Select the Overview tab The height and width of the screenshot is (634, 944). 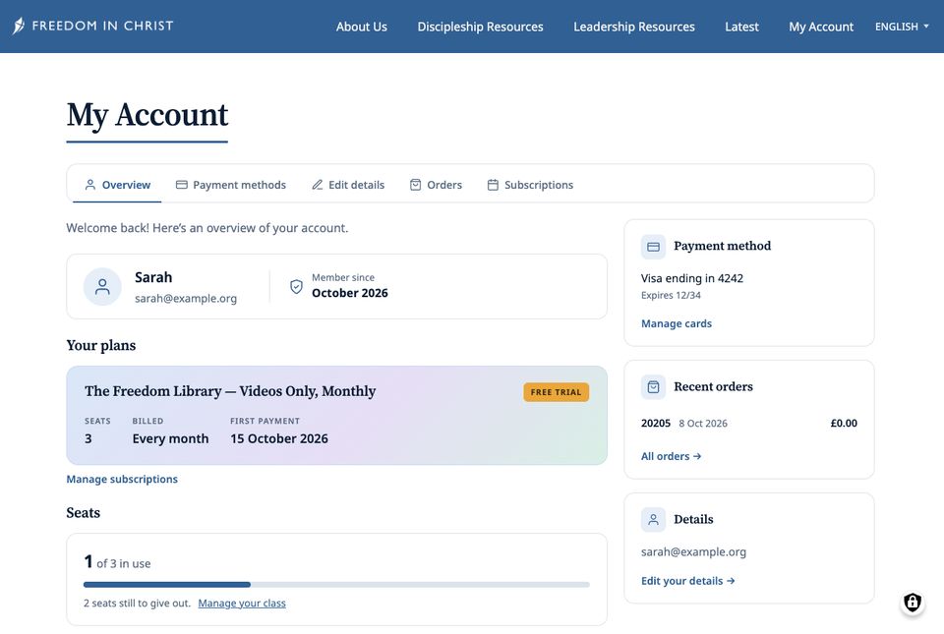click(x=117, y=185)
